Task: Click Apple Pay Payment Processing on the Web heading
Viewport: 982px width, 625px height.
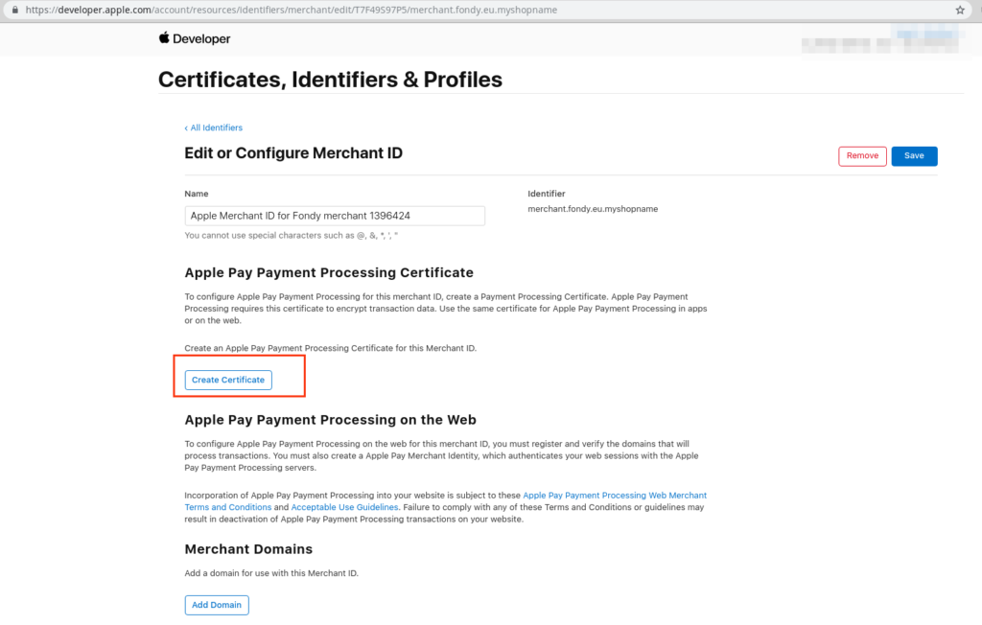Action: [330, 420]
